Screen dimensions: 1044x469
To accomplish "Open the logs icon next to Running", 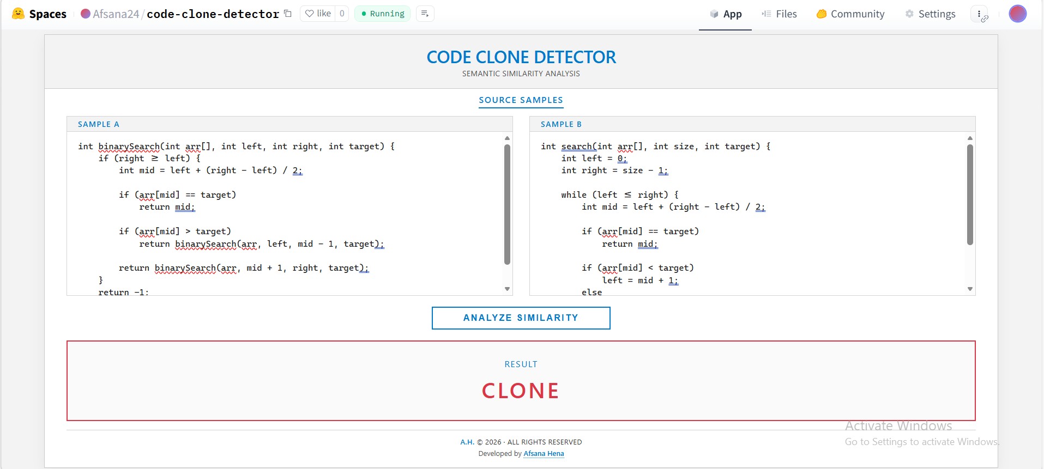I will [x=425, y=14].
